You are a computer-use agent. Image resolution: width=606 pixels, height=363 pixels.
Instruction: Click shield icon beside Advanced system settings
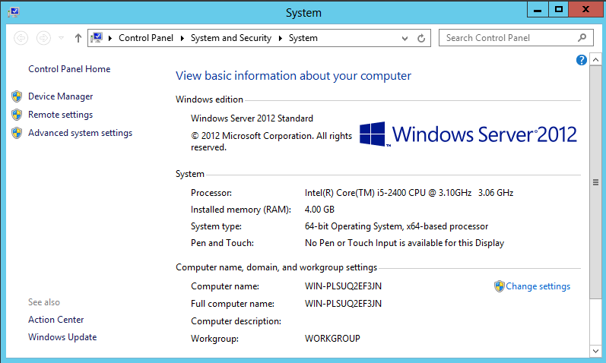coord(17,133)
